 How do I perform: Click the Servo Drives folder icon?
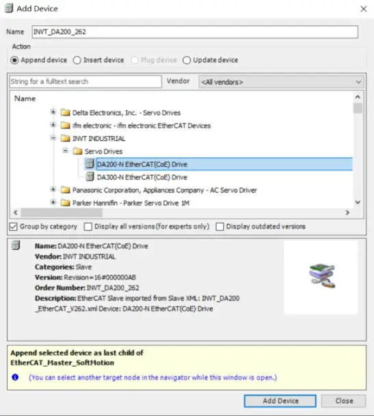tap(77, 151)
